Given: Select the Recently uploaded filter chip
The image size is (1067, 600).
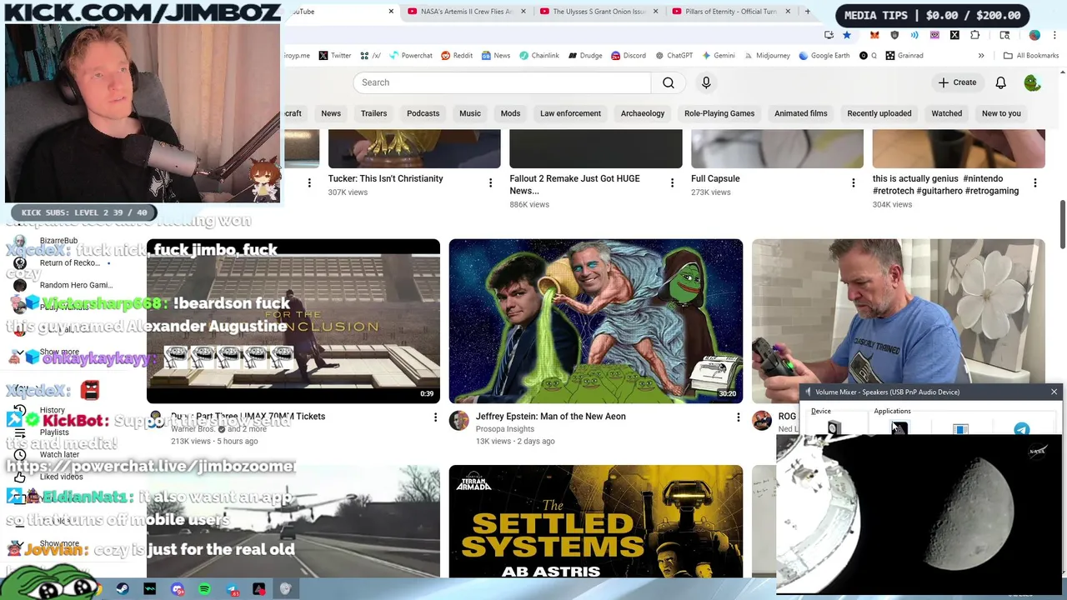Looking at the screenshot, I should click(879, 113).
